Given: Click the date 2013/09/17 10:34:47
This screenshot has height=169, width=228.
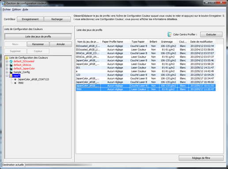Looking at the screenshot, I should tap(202, 78).
